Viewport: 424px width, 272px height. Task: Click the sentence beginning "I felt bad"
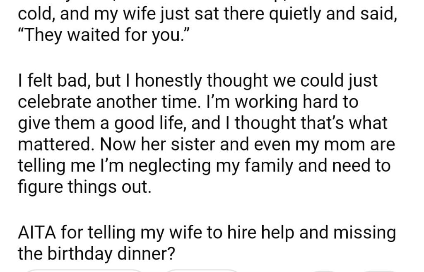198,81
